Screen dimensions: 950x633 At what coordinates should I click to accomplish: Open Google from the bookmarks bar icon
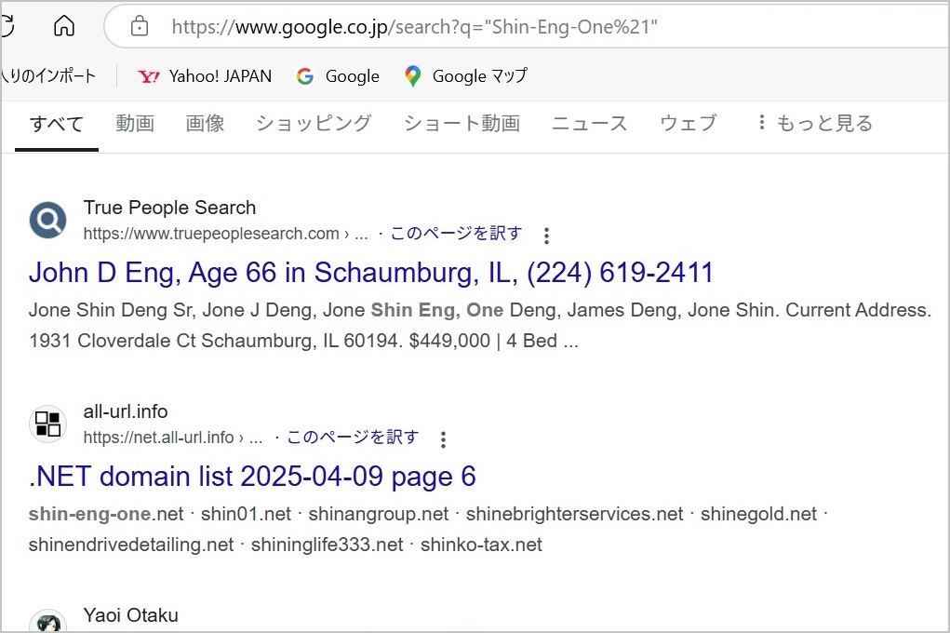click(305, 76)
